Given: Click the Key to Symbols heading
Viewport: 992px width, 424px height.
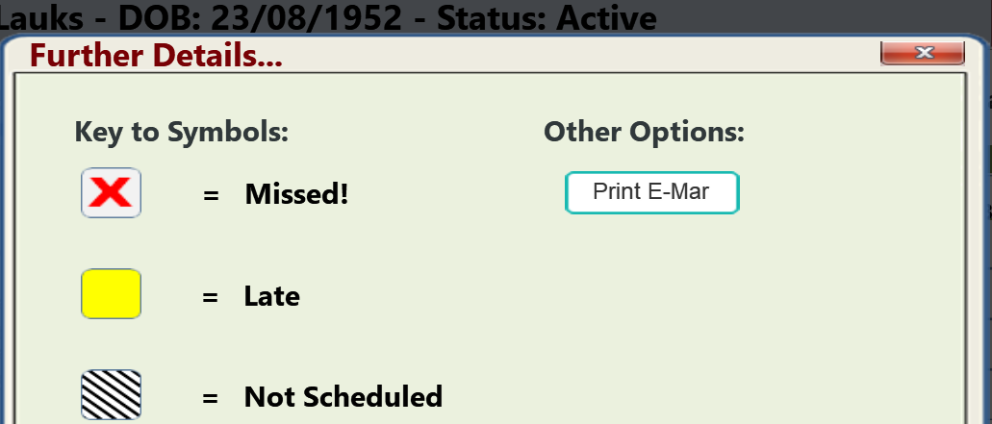Looking at the screenshot, I should pos(182,132).
